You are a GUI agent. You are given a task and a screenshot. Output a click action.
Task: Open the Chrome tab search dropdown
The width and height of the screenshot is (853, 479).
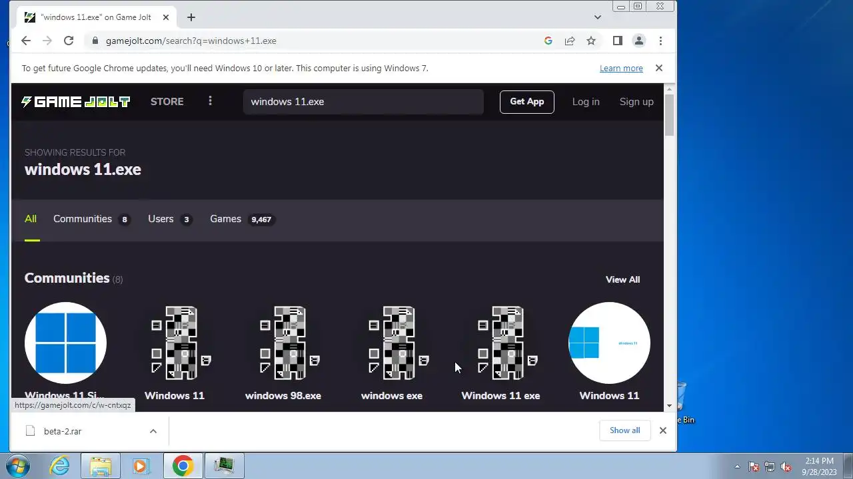point(597,17)
